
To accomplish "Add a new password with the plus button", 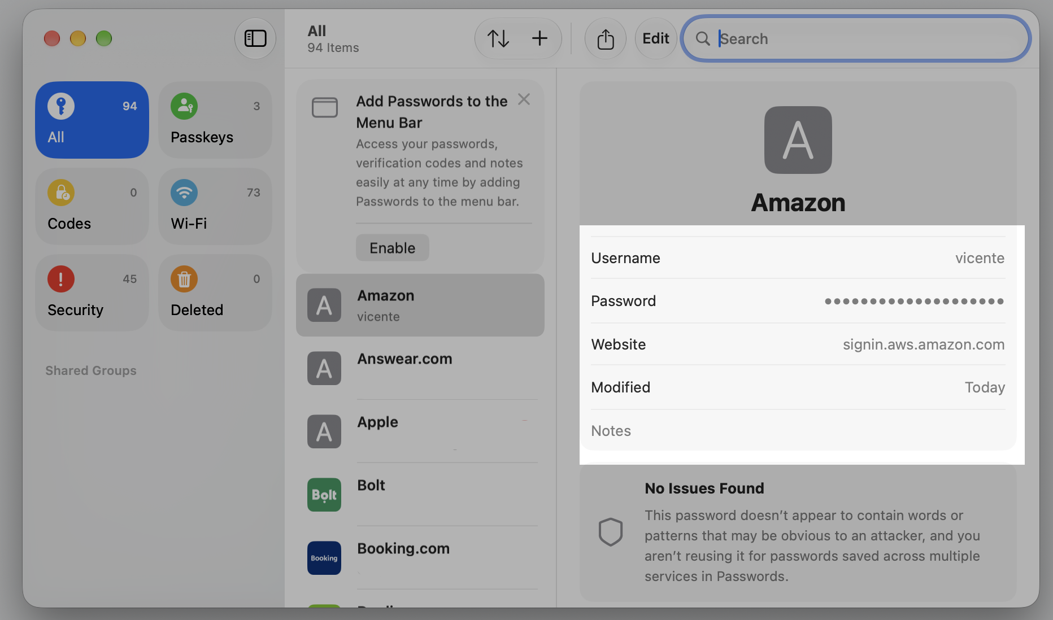I will coord(539,38).
